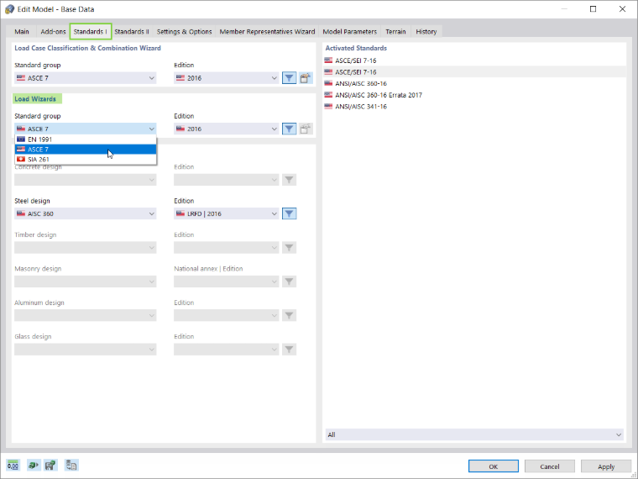Screen dimensions: 638x479
Task: Switch to Member Representatives Wizard tab
Action: coord(267,31)
